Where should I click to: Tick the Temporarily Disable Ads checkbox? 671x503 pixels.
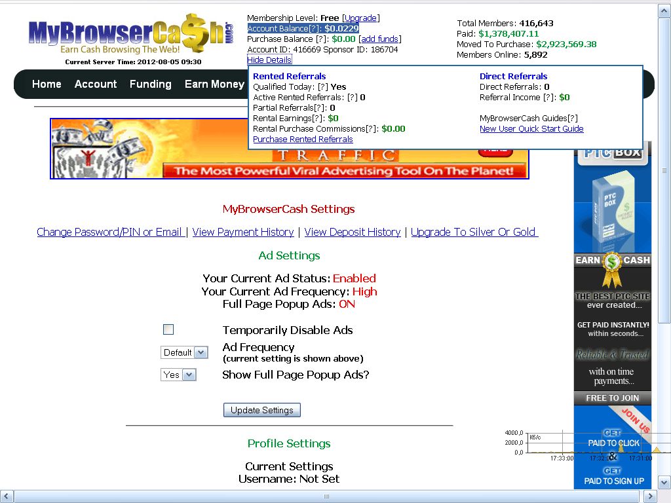168,329
